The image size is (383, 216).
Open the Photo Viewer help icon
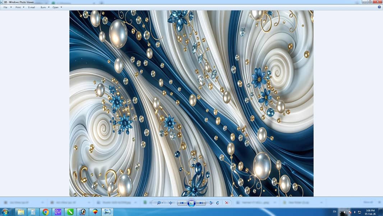point(379,7)
